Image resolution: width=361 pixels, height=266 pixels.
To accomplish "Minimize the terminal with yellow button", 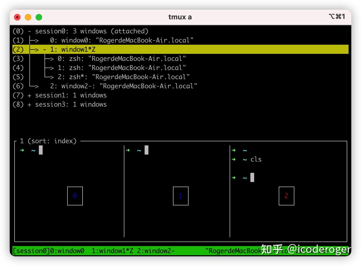I will pos(28,17).
